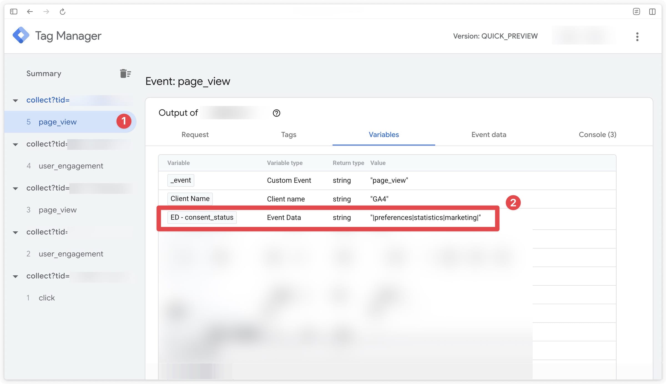Click the Return type column header

click(x=348, y=163)
